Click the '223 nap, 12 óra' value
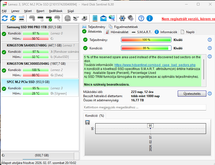The image size is (215, 165). point(142,92)
